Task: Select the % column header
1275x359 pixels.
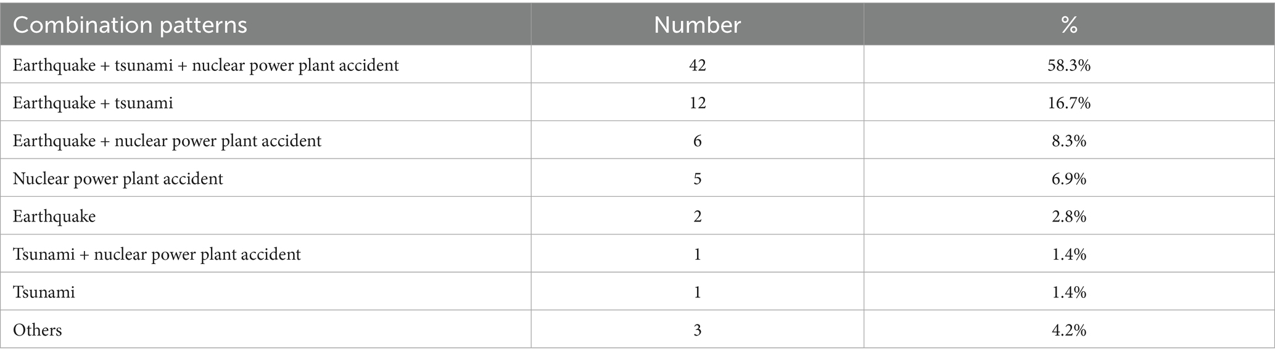Action: (x=1069, y=25)
